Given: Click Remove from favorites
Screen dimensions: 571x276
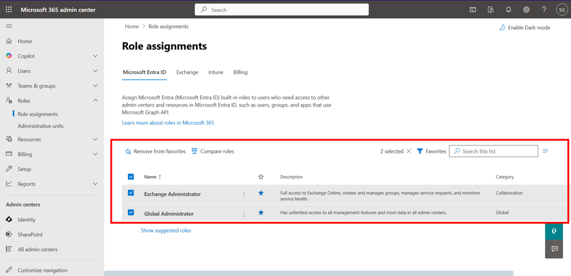Looking at the screenshot, I should 155,152.
